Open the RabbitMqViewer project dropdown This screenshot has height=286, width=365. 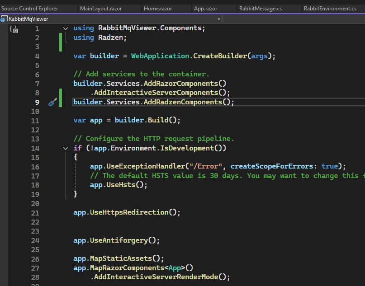219,19
